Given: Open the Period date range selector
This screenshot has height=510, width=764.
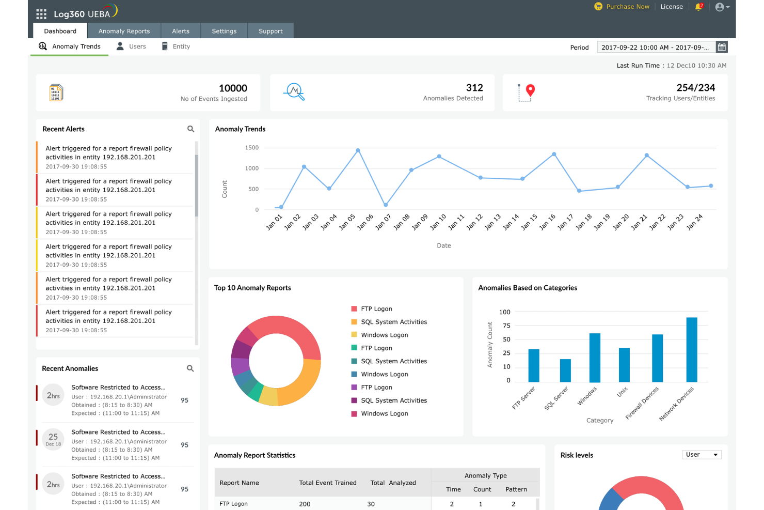Looking at the screenshot, I should [x=656, y=47].
